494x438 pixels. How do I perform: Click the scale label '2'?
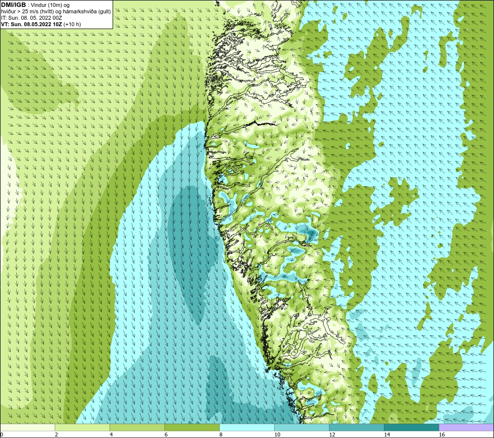(x=56, y=435)
